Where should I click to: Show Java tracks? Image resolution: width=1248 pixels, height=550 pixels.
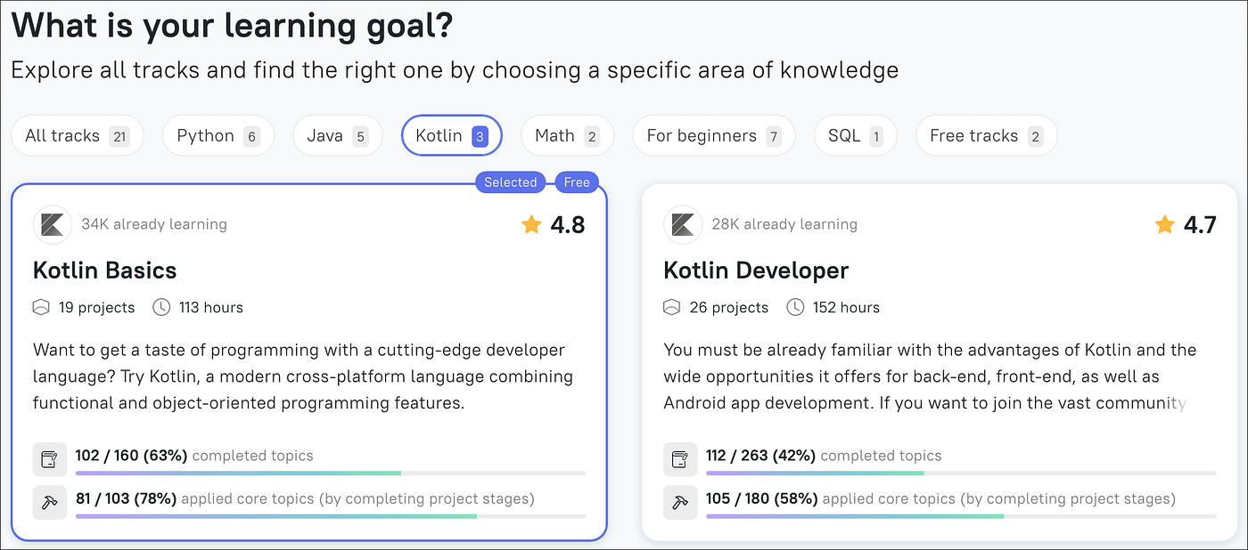[337, 136]
